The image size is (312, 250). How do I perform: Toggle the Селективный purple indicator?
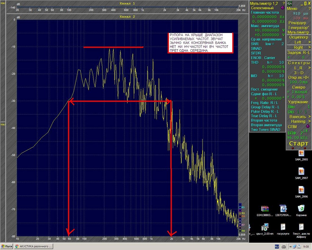[282, 8]
